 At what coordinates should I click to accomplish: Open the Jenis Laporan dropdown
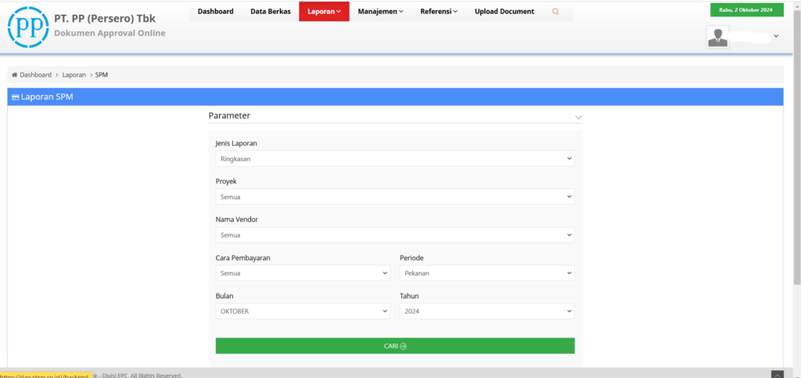[394, 159]
